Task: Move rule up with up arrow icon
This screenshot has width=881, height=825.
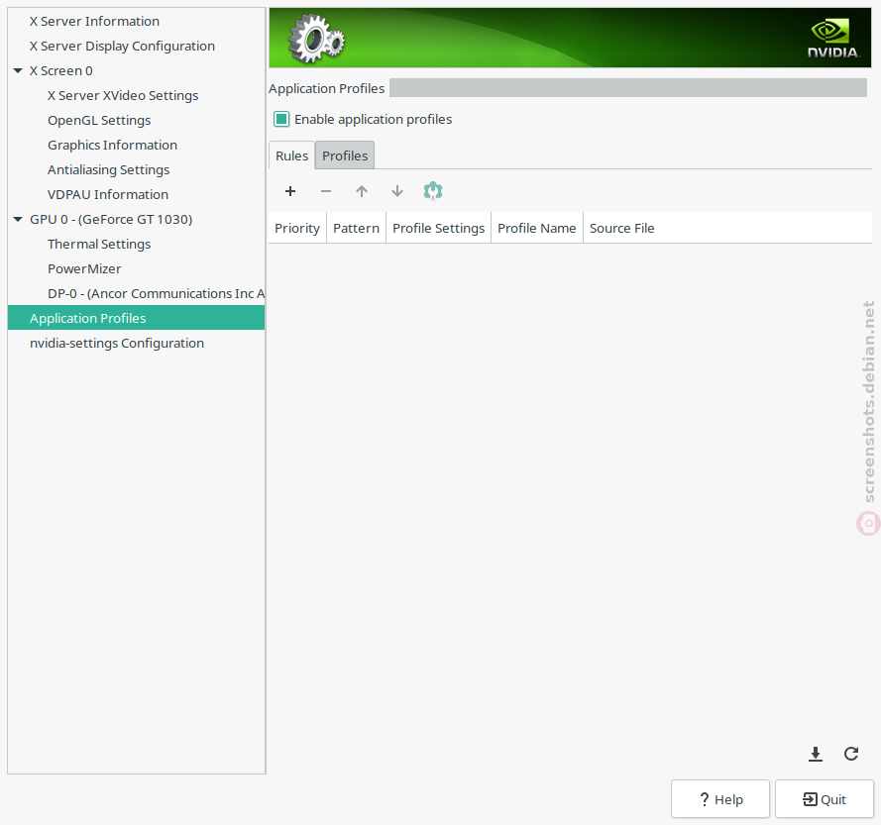Action: [x=362, y=191]
